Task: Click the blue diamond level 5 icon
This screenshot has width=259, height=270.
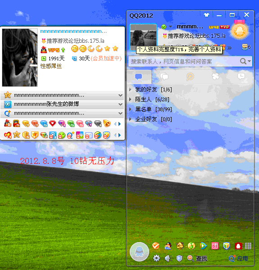Action: coord(44,123)
